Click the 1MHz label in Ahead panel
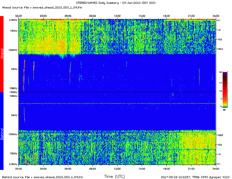Screen dimensions: 232x179 pos(13,69)
